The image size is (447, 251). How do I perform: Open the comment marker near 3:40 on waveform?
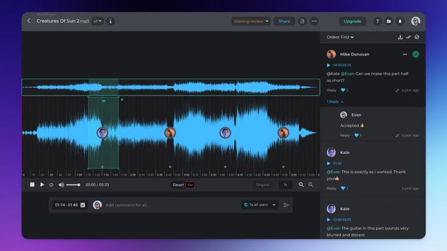pos(225,133)
